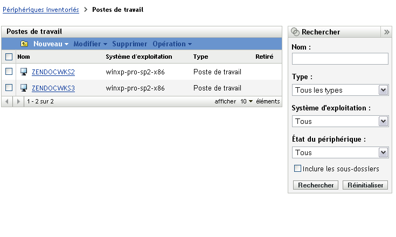The width and height of the screenshot is (396, 237).
Task: Change the items-per-page count dropdown
Action: click(x=247, y=101)
